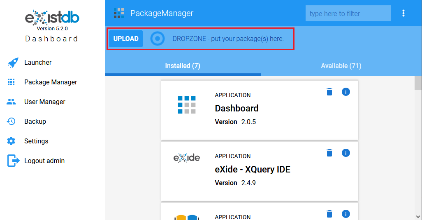Open Settings via the gear icon
Screen dimensions: 422x220
pyautogui.click(x=11, y=141)
